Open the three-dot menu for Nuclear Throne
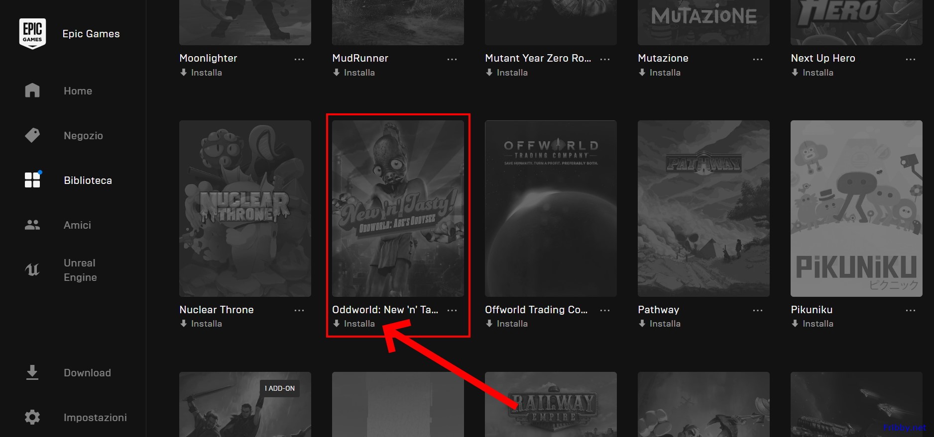Image resolution: width=934 pixels, height=437 pixels. [299, 310]
